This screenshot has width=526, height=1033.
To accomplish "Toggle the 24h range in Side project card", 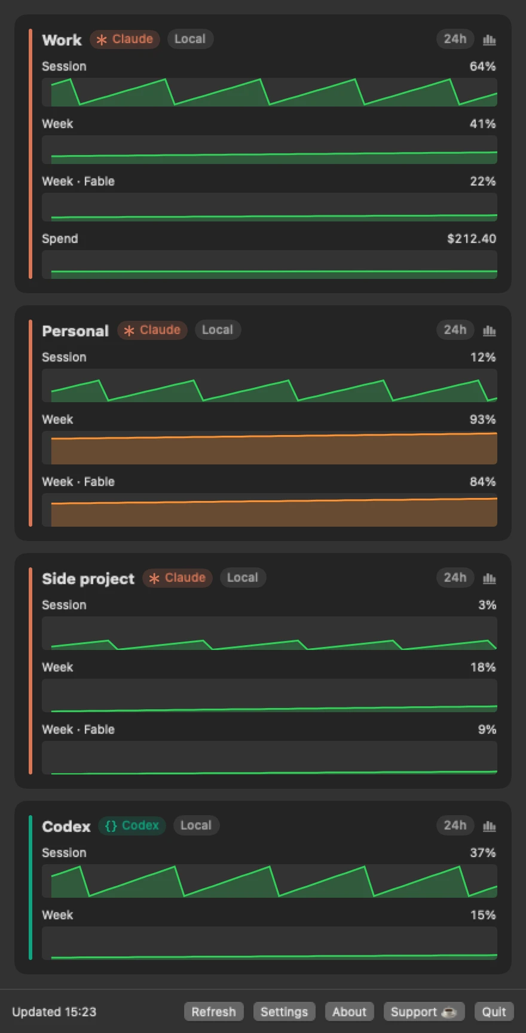I will point(455,578).
